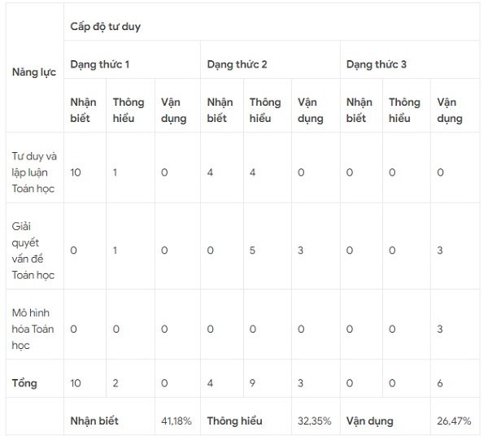This screenshot has height=440, width=488.
Task: Select bold "Thông hiểu" in the bottom summary row
Action: click(236, 420)
